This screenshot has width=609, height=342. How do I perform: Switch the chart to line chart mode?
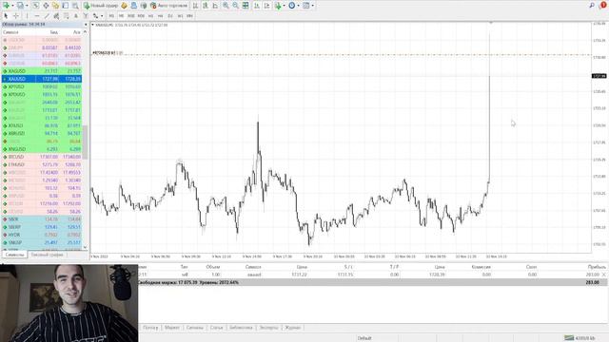tap(215, 6)
